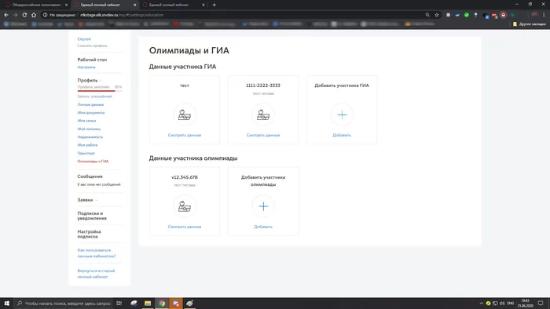The image size is (550, 309).
Task: Click 'Как пользоваться личным кабинетом?' link
Action: coord(97,253)
